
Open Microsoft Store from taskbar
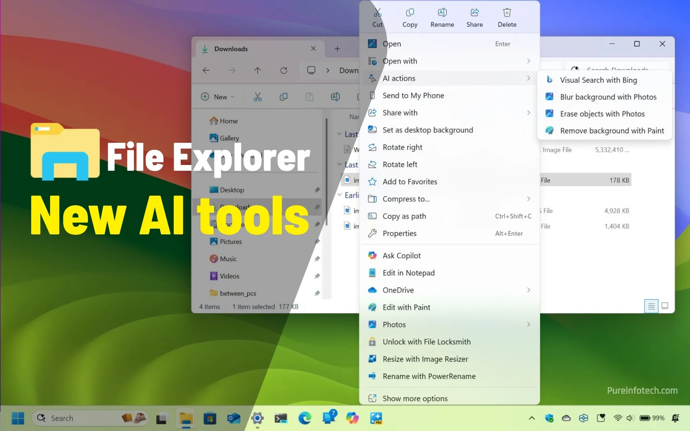(210, 418)
